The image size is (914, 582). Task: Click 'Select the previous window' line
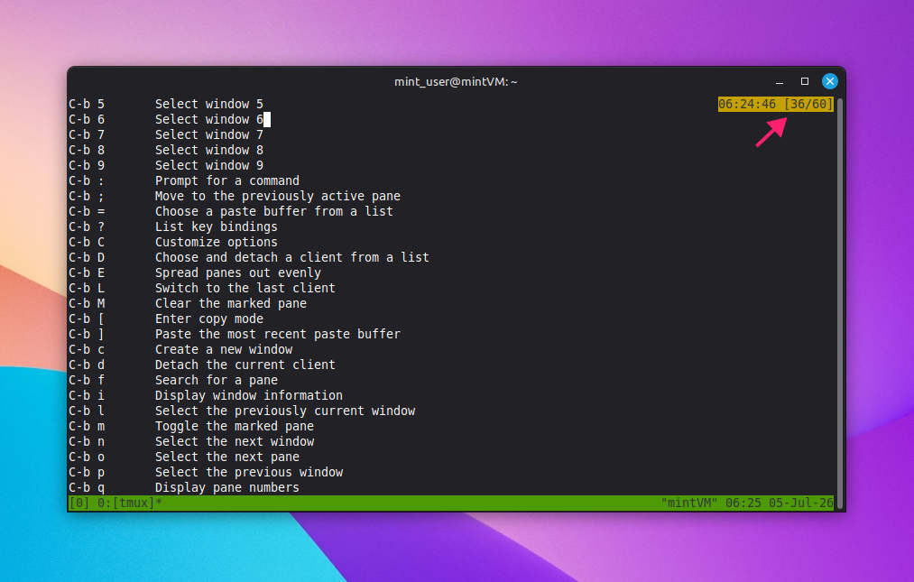click(x=249, y=472)
